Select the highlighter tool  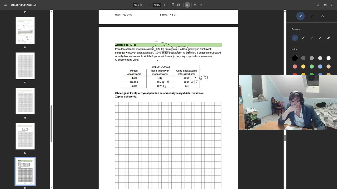pyautogui.click(x=312, y=16)
